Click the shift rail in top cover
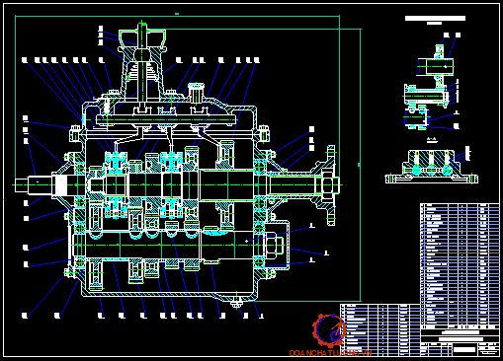Screen dimensions: 503x361 coord(166,120)
